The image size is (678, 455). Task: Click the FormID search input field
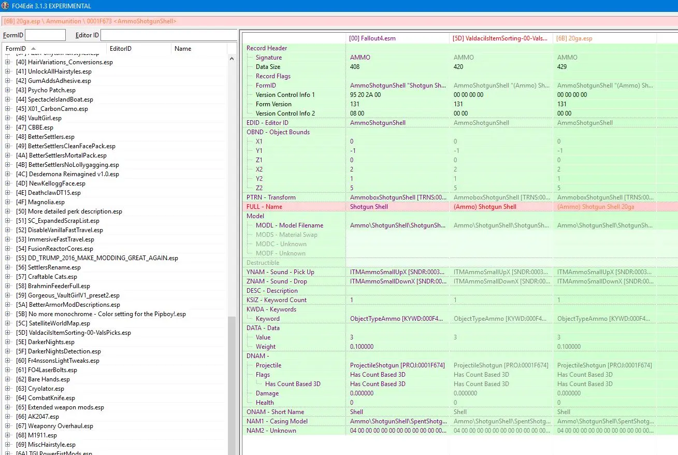pos(45,35)
